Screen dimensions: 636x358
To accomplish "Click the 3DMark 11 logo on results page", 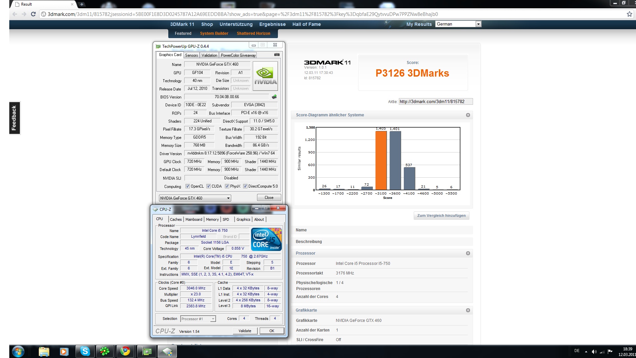I will (x=327, y=62).
